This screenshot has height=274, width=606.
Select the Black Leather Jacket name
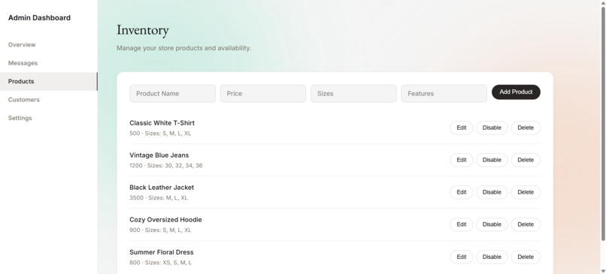[162, 188]
